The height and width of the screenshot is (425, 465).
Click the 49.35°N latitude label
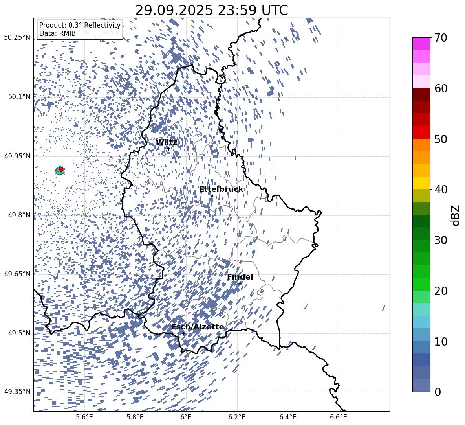(x=17, y=392)
